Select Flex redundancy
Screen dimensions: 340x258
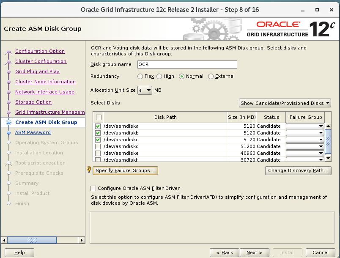tap(140, 76)
